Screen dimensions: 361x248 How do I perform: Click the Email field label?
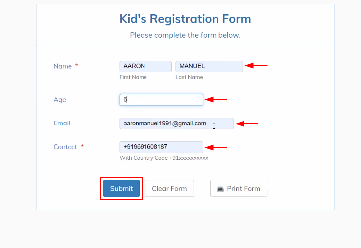pos(62,123)
